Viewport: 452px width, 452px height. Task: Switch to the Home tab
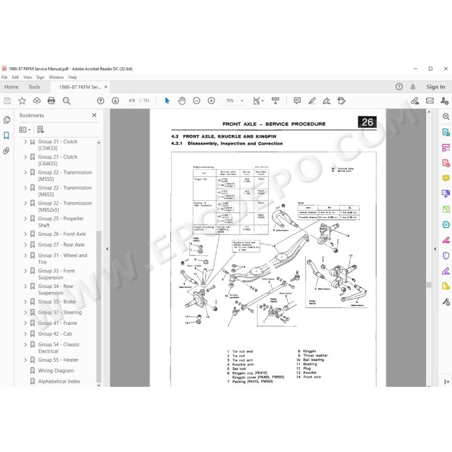11,87
